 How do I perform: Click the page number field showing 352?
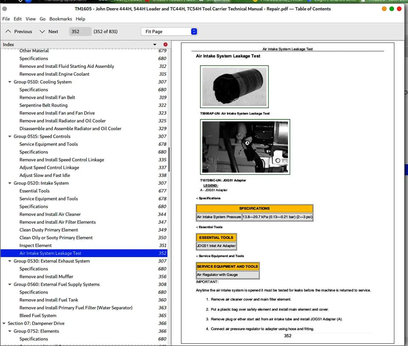click(80, 32)
